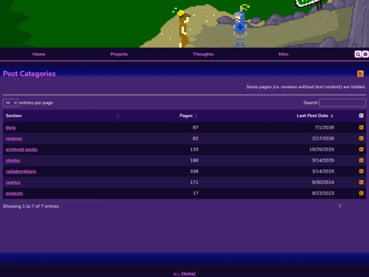The width and height of the screenshot is (369, 277).
Task: Click the '10/25/2025' date cell
Action: point(322,149)
